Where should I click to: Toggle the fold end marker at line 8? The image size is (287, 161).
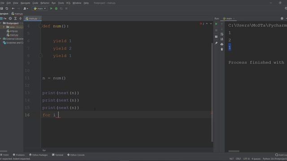coord(41,55)
